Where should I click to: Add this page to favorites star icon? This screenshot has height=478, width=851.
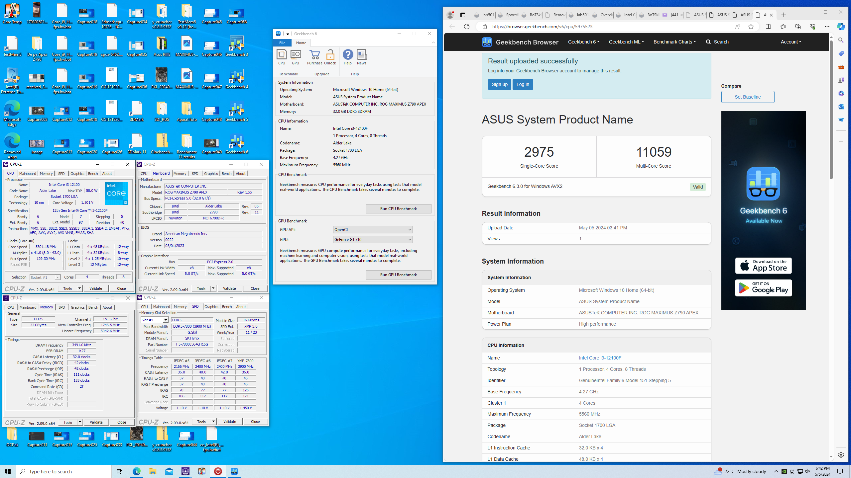pyautogui.click(x=751, y=27)
